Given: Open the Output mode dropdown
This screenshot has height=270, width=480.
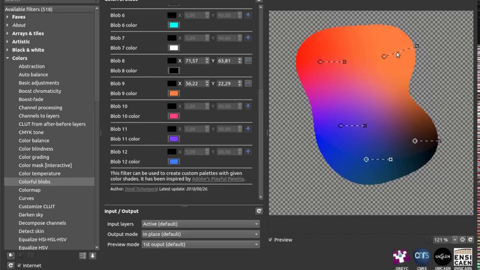Looking at the screenshot, I should pyautogui.click(x=200, y=234).
